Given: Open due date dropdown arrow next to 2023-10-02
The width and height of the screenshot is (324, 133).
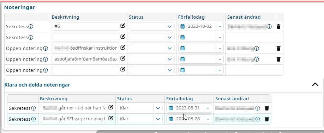Looking at the screenshot, I should click(220, 26).
